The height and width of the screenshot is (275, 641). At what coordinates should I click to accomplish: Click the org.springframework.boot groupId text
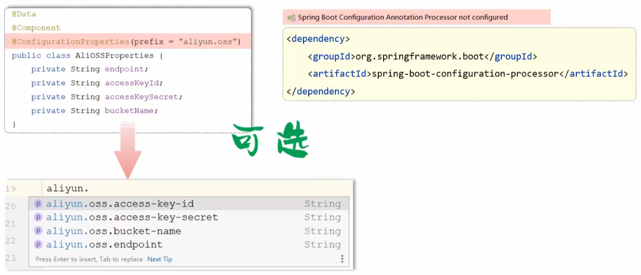tap(419, 57)
